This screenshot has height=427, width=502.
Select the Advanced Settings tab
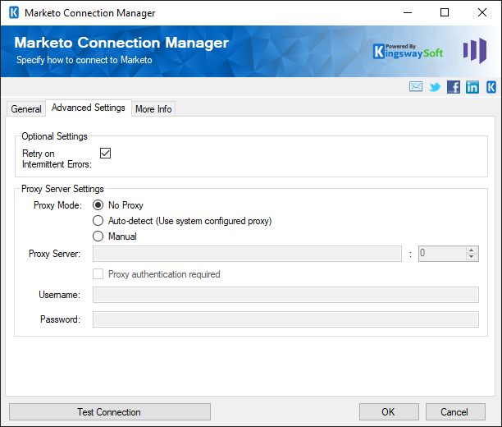[89, 108]
